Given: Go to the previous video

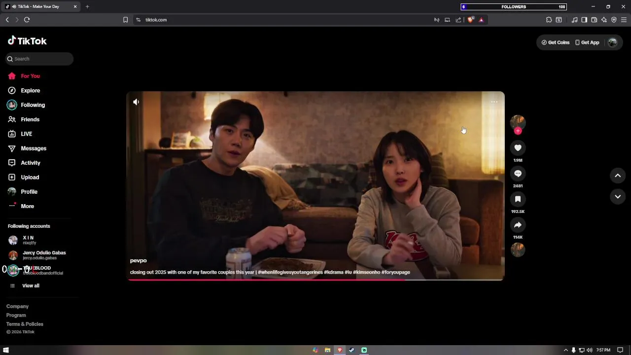Looking at the screenshot, I should [618, 176].
